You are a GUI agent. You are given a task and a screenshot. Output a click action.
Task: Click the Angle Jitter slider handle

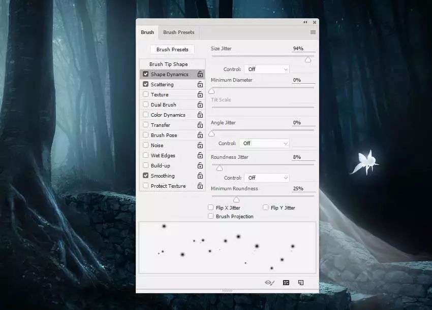coord(211,133)
